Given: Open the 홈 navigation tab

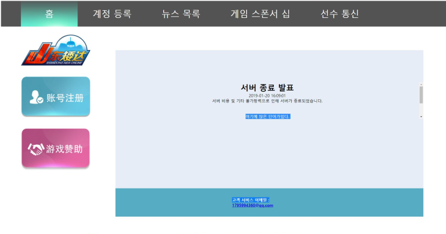Looking at the screenshot, I should coord(49,14).
